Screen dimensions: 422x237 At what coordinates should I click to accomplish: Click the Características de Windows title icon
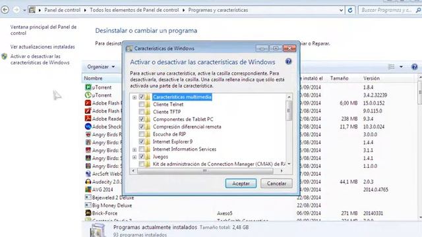click(x=129, y=49)
